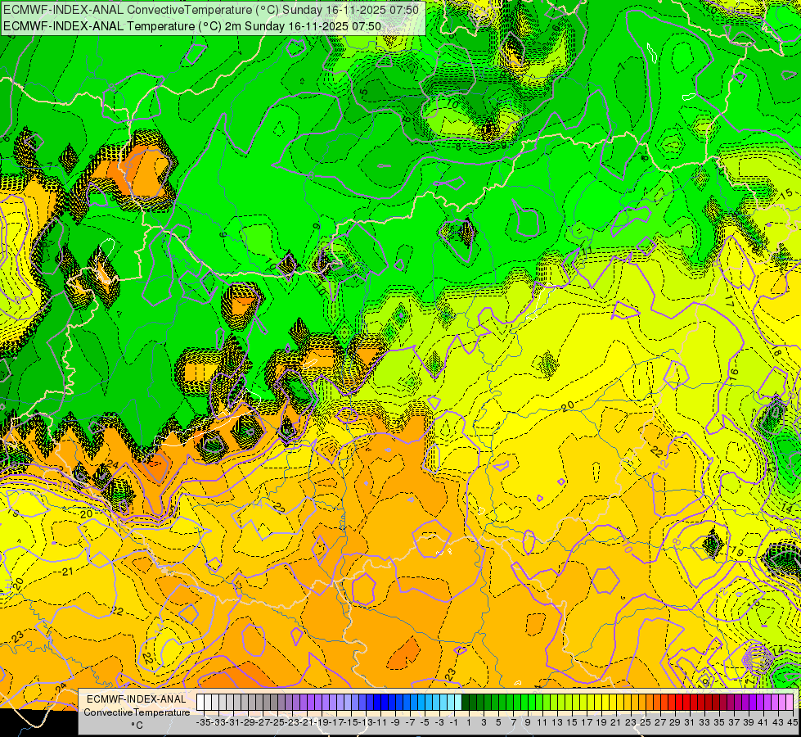Click the legend tick label -35
This screenshot has width=801, height=737.
click(204, 723)
